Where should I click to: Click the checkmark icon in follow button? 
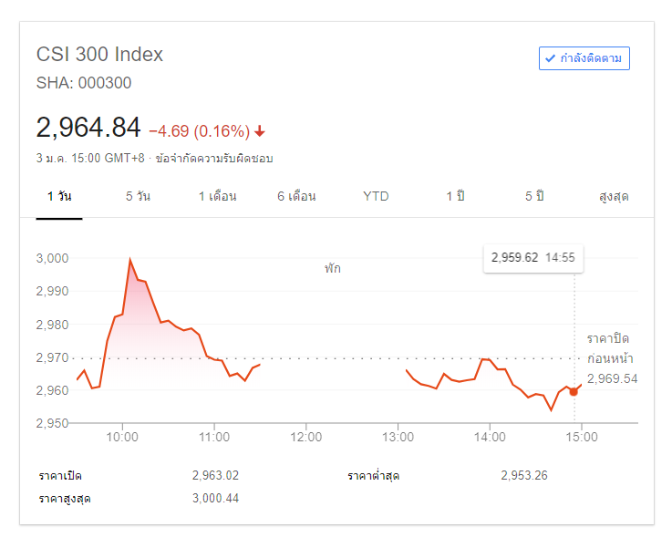[550, 58]
